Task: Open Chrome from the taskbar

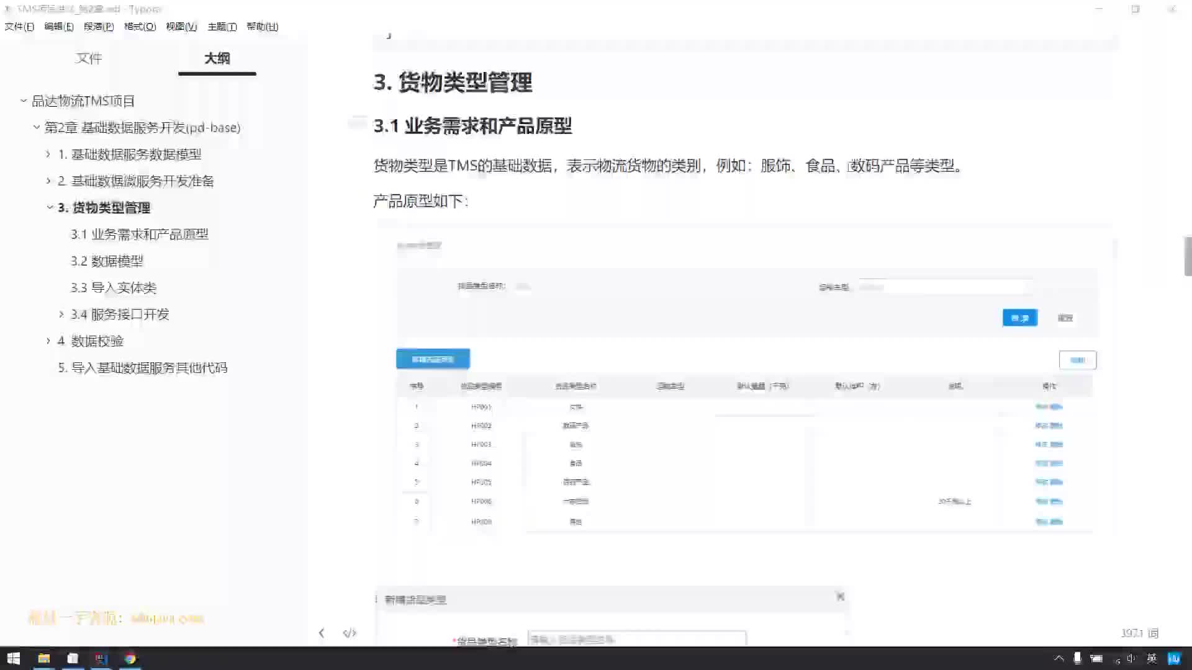Action: pos(130,658)
